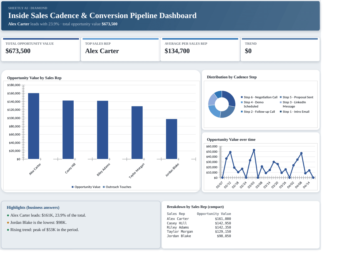Click Step 2 - Follow-up Call legend entry
The width and height of the screenshot is (341, 256).
[x=258, y=112]
